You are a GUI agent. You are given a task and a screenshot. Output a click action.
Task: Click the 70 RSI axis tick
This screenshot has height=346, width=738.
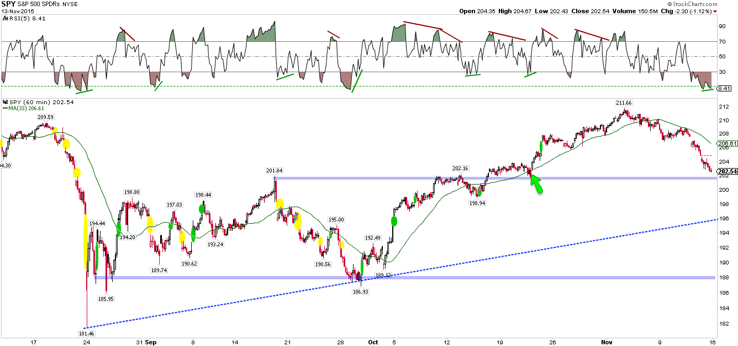(x=721, y=41)
